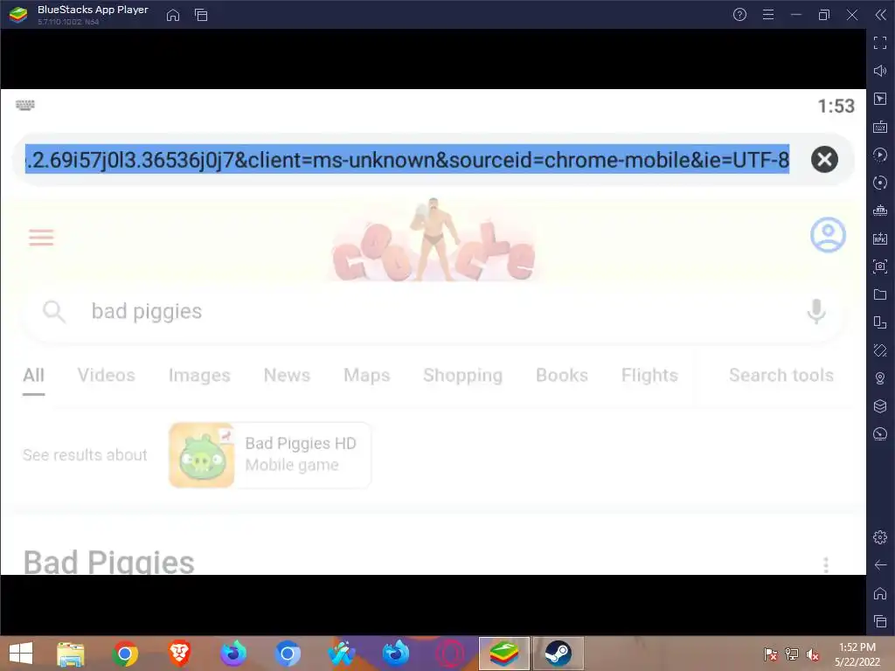895x671 pixels.
Task: Open the multi-window icon in title bar
Action: (x=201, y=15)
